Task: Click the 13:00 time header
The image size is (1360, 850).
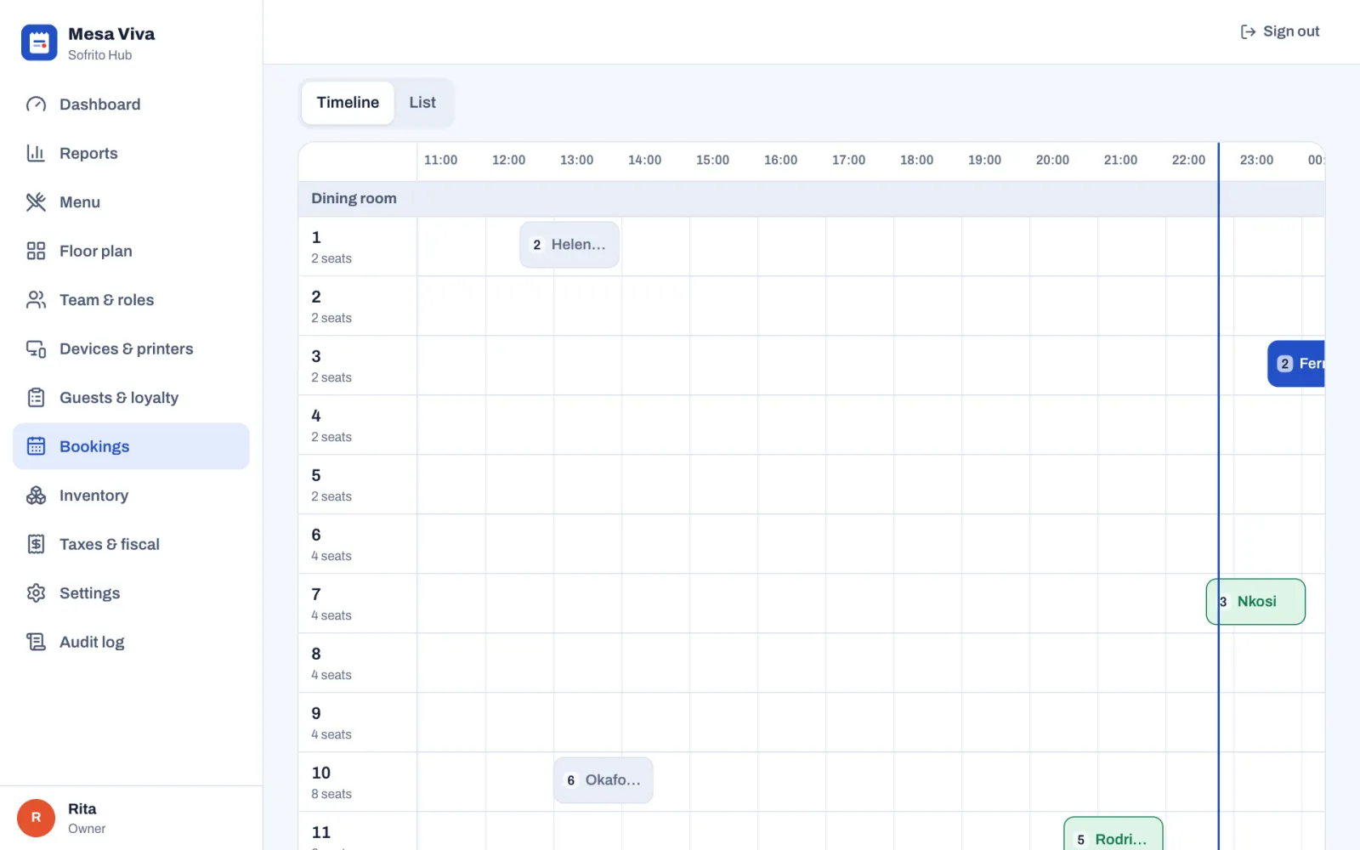Action: 576,160
